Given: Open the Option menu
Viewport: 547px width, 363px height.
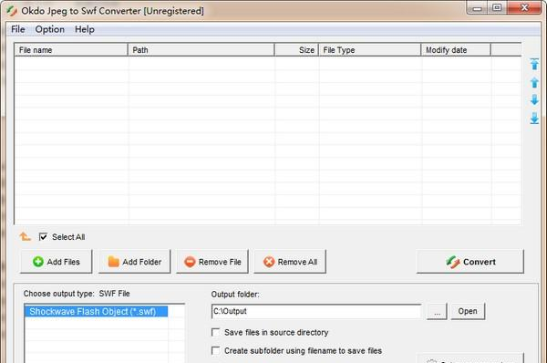Looking at the screenshot, I should click(x=49, y=29).
